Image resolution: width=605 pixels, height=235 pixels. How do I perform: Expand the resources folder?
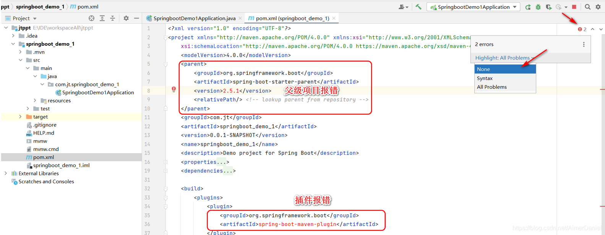[35, 100]
